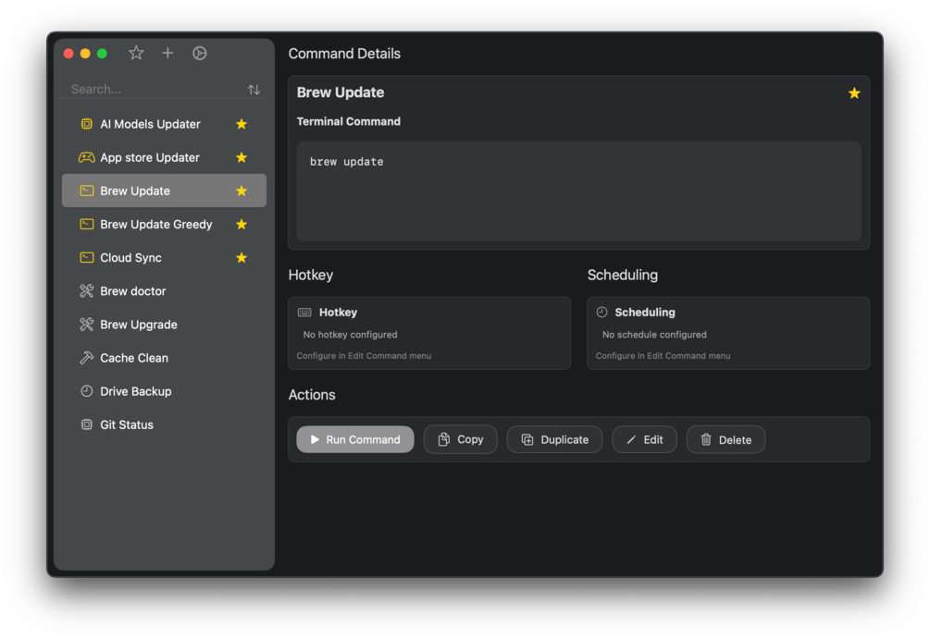930x639 pixels.
Task: Click the sort arrows icon beside search
Action: (254, 90)
